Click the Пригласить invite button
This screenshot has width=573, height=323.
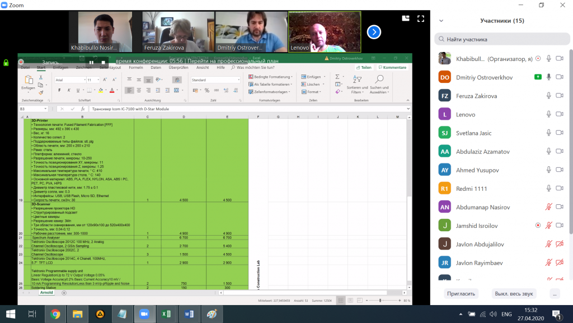[461, 293]
